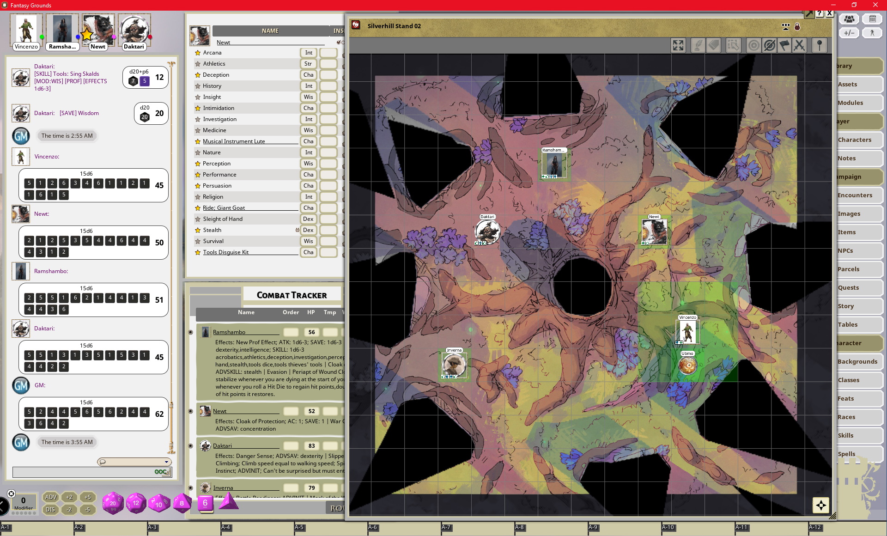Cycle the Perception ability stat Wis

tap(308, 164)
